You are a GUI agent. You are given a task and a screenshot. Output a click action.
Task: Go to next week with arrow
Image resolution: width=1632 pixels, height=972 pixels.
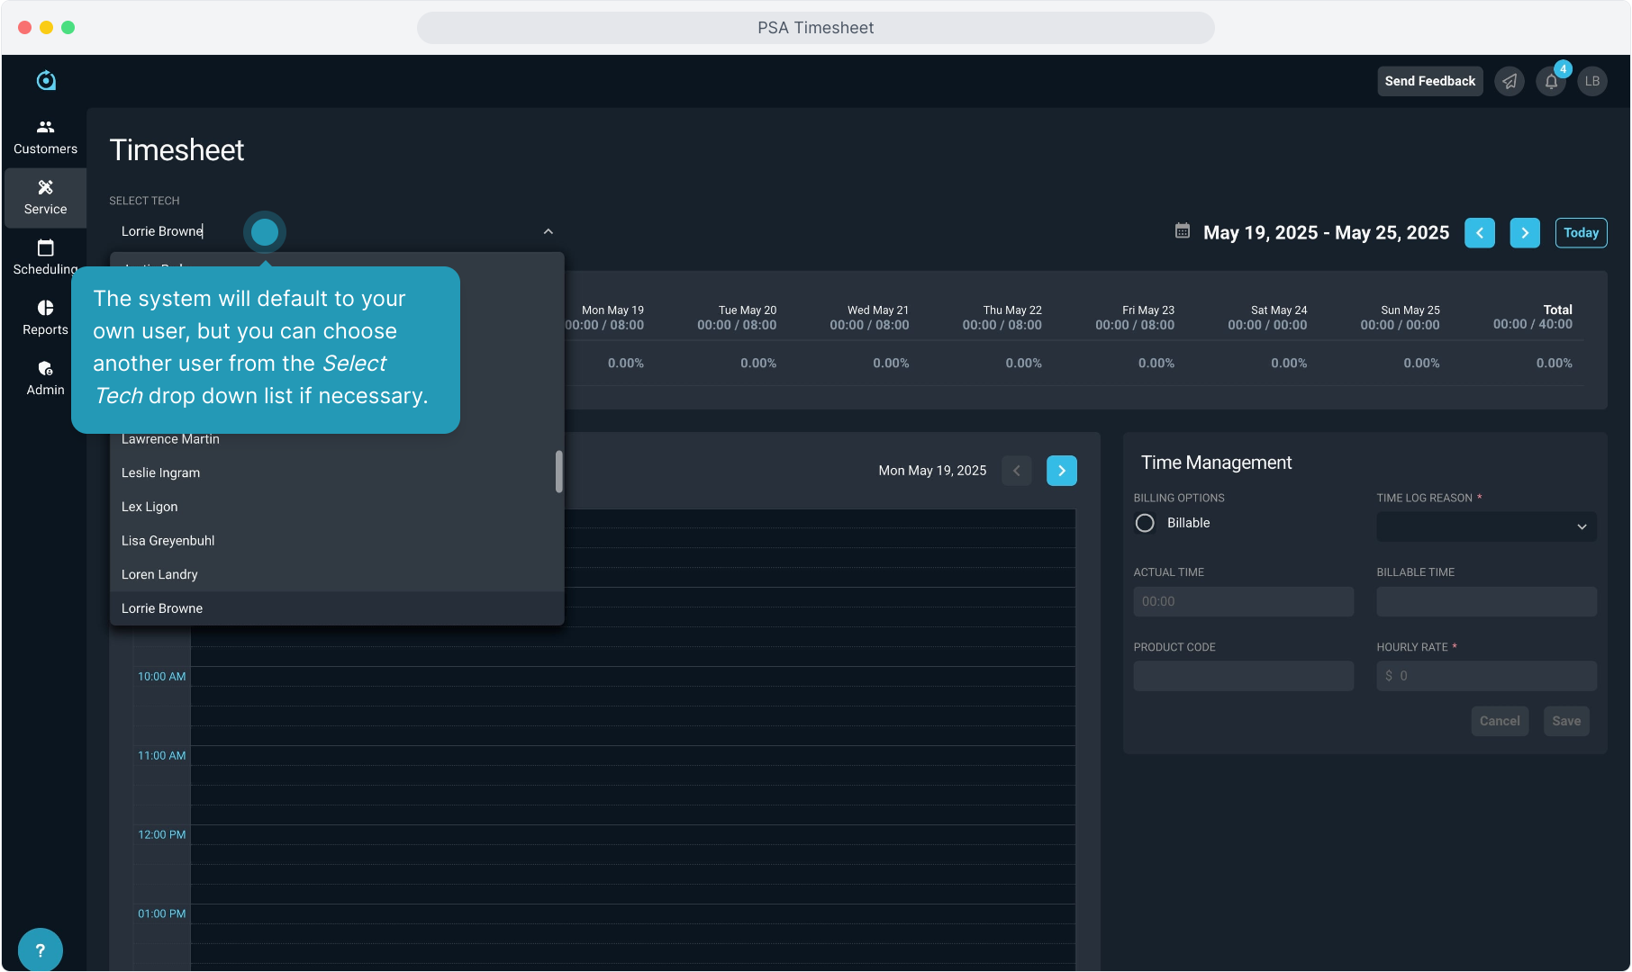tap(1524, 232)
